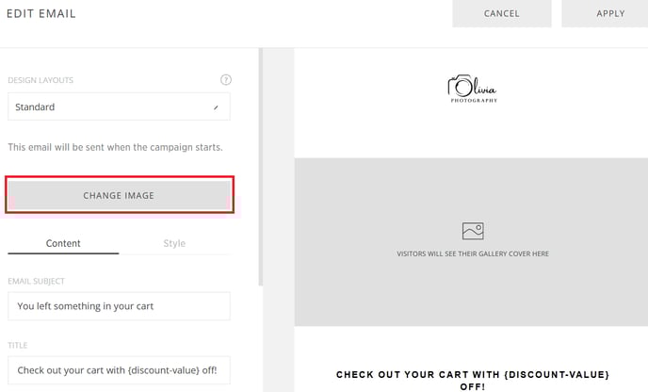This screenshot has height=392, width=648.
Task: Click the Design Layouts section label
Action: [x=40, y=80]
